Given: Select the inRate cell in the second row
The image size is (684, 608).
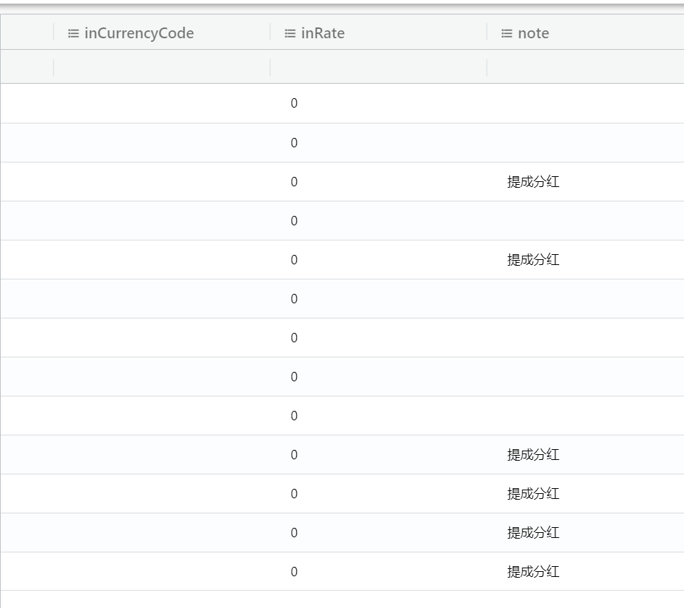Looking at the screenshot, I should [294, 143].
